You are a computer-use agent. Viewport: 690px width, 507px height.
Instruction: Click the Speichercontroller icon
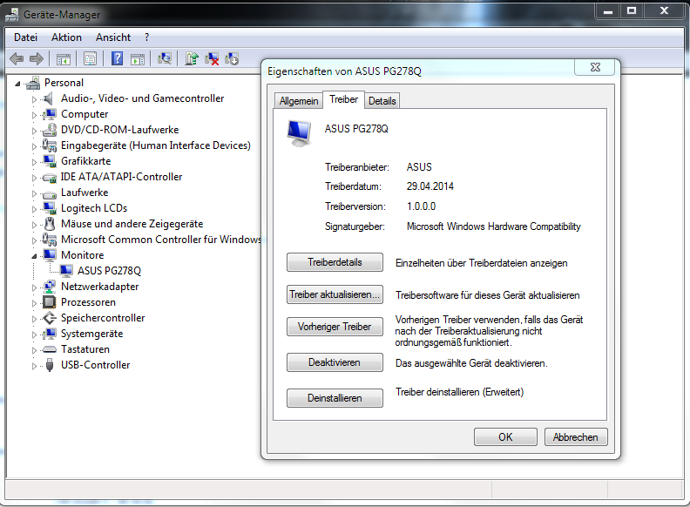[50, 318]
